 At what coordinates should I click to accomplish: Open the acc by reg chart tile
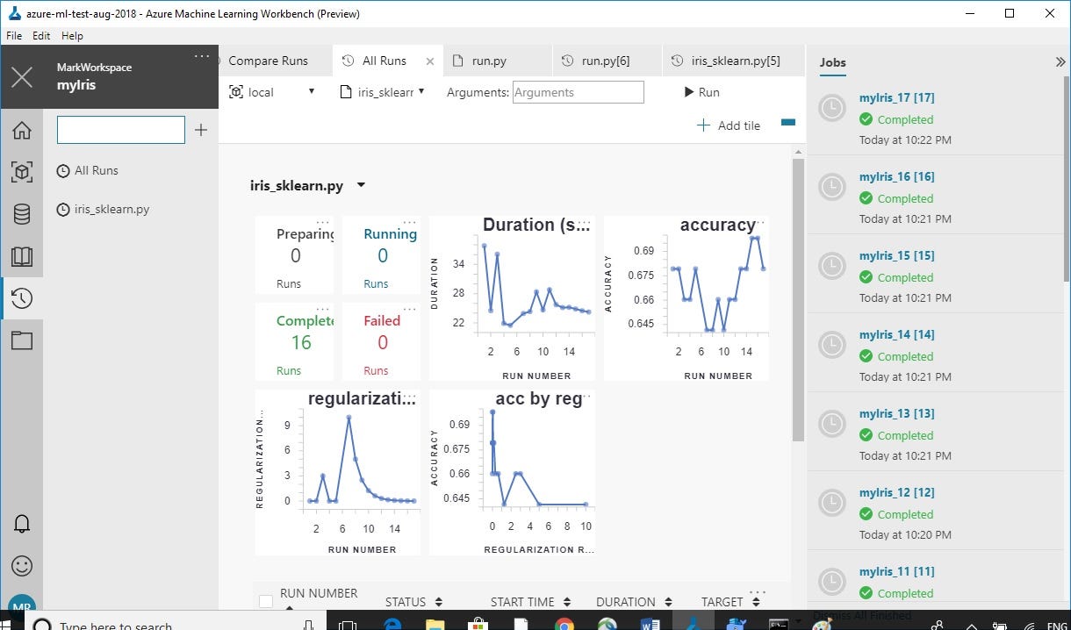[512, 472]
